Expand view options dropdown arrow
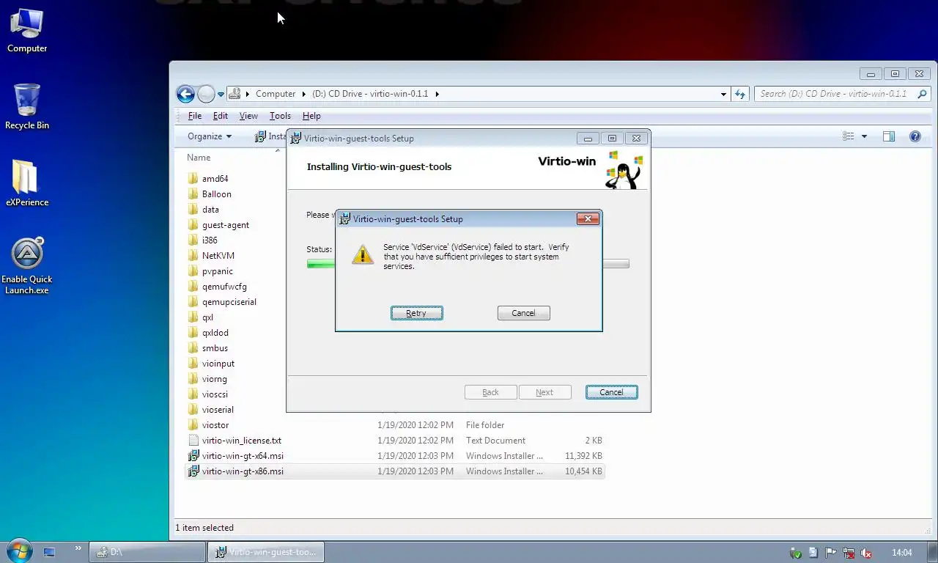Screen dimensions: 938x563 click(x=864, y=136)
